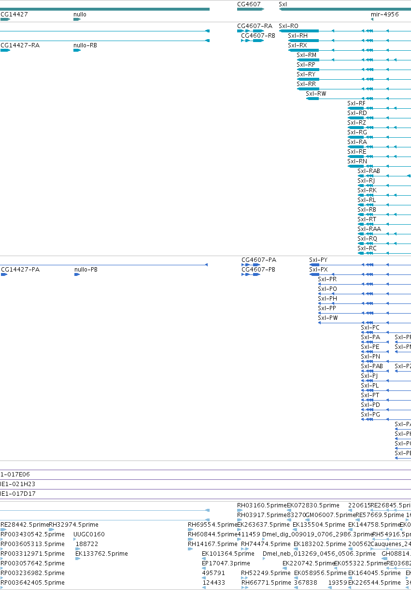Click EST EK072830.5prime
The image size is (411, 590).
(313, 505)
